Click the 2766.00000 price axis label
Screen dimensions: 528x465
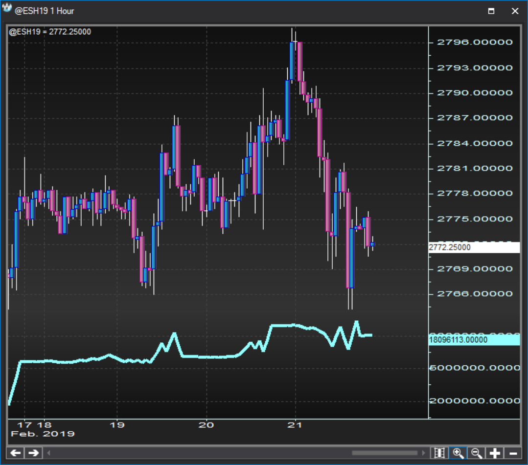(475, 293)
